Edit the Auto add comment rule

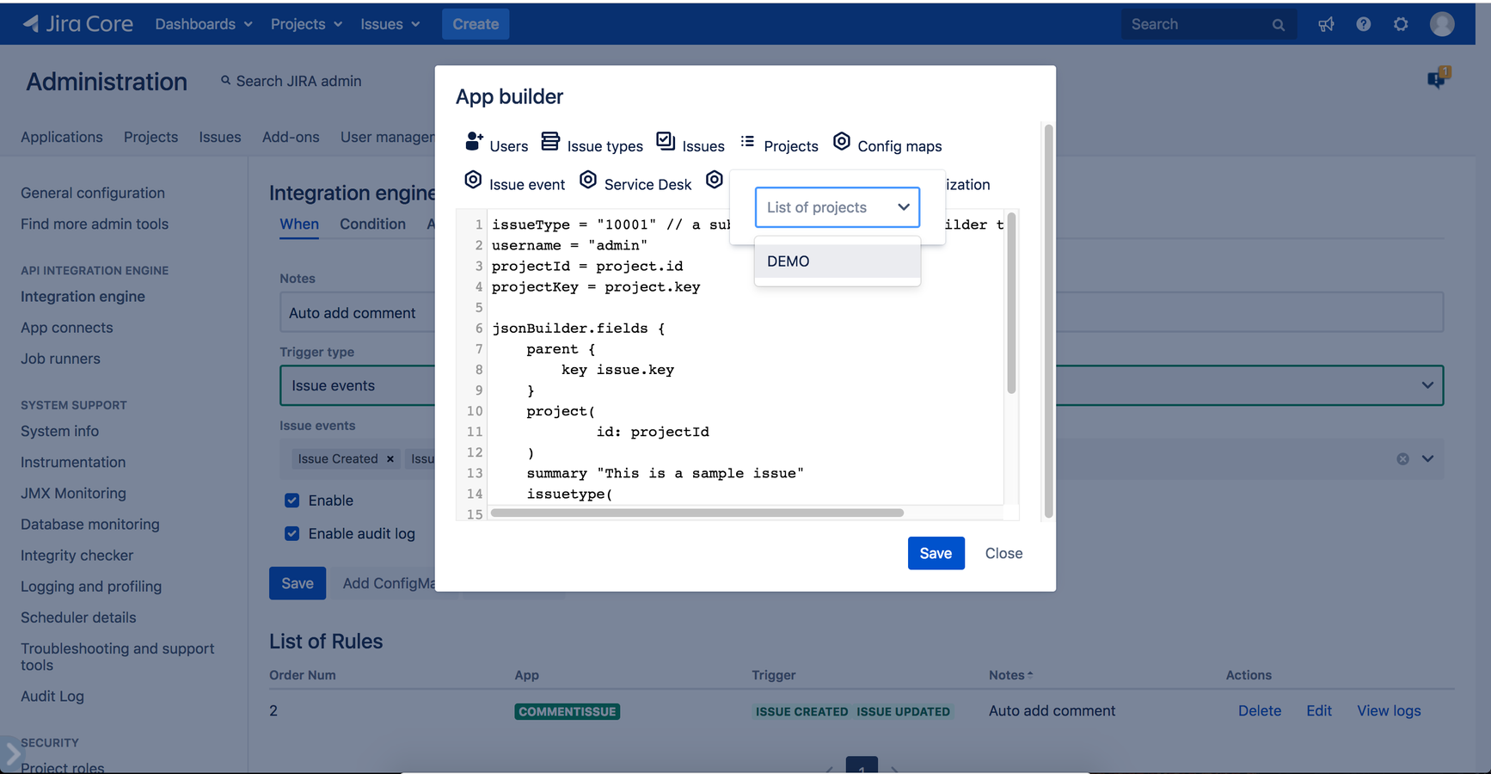(1319, 711)
